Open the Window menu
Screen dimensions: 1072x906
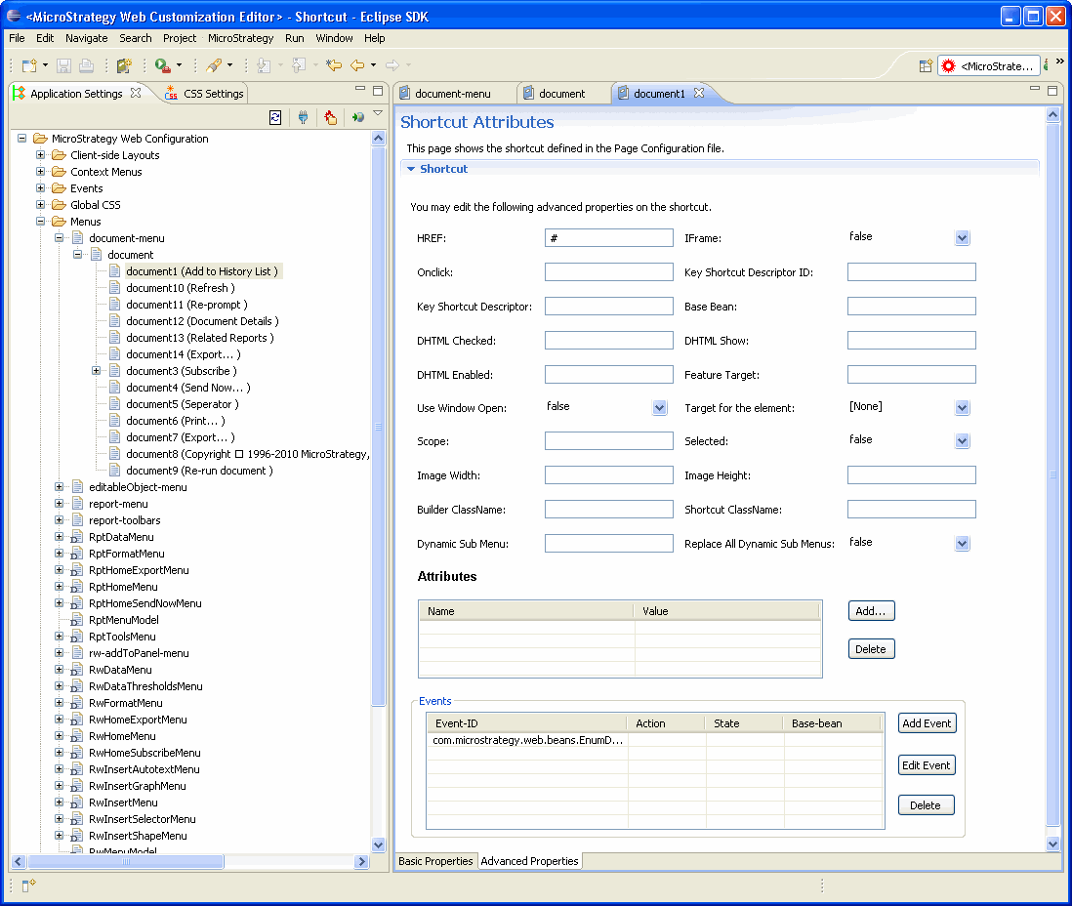334,38
